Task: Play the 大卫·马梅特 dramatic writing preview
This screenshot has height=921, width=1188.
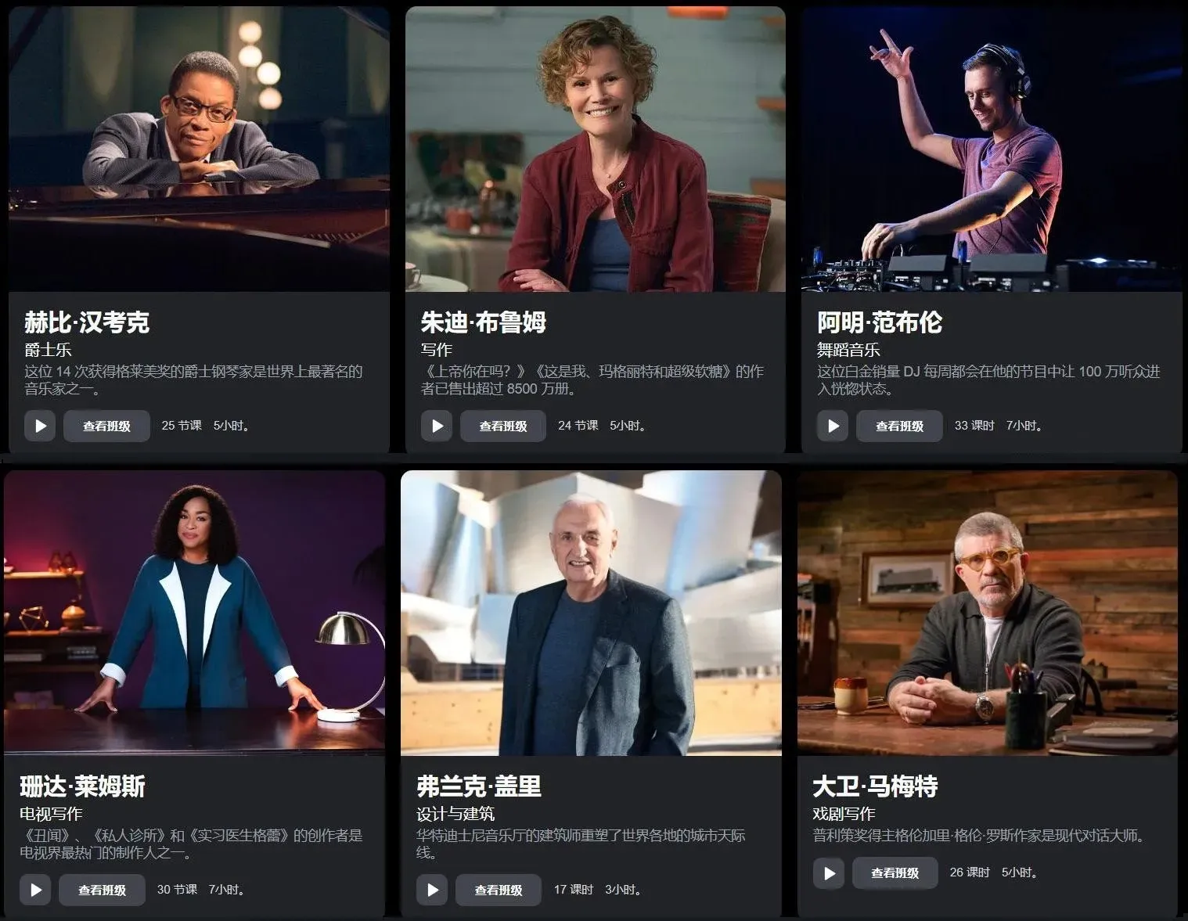Action: (x=829, y=873)
